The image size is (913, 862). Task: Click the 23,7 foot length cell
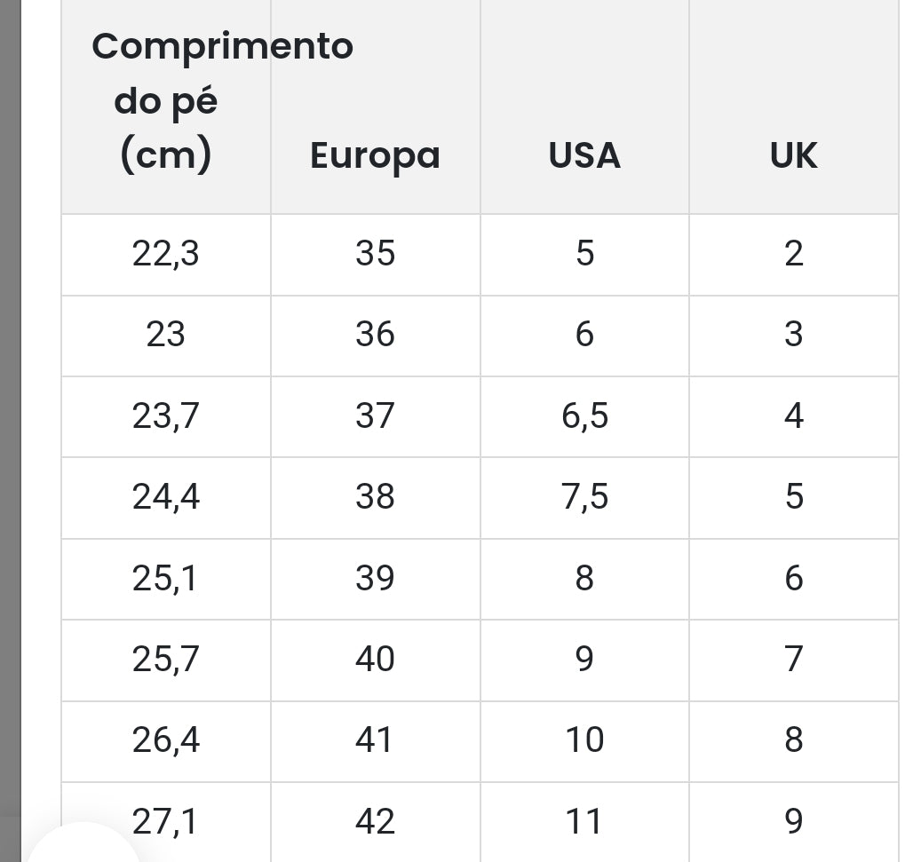click(x=166, y=415)
